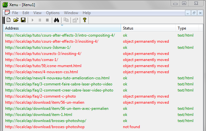Click the Pause toolbar button
The height and width of the screenshot is (131, 206).
pyautogui.click(x=40, y=20)
